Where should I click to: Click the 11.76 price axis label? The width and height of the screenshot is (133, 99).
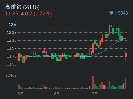pyautogui.click(x=12, y=56)
